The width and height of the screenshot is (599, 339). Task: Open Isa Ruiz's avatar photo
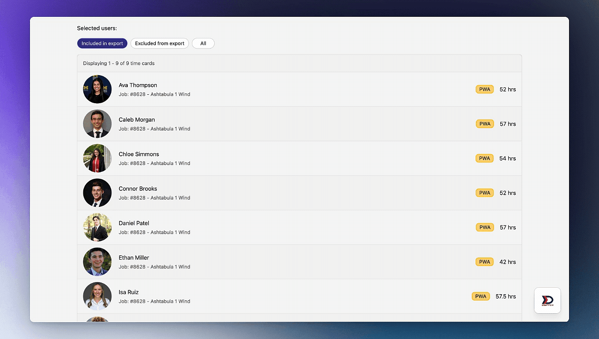click(97, 297)
